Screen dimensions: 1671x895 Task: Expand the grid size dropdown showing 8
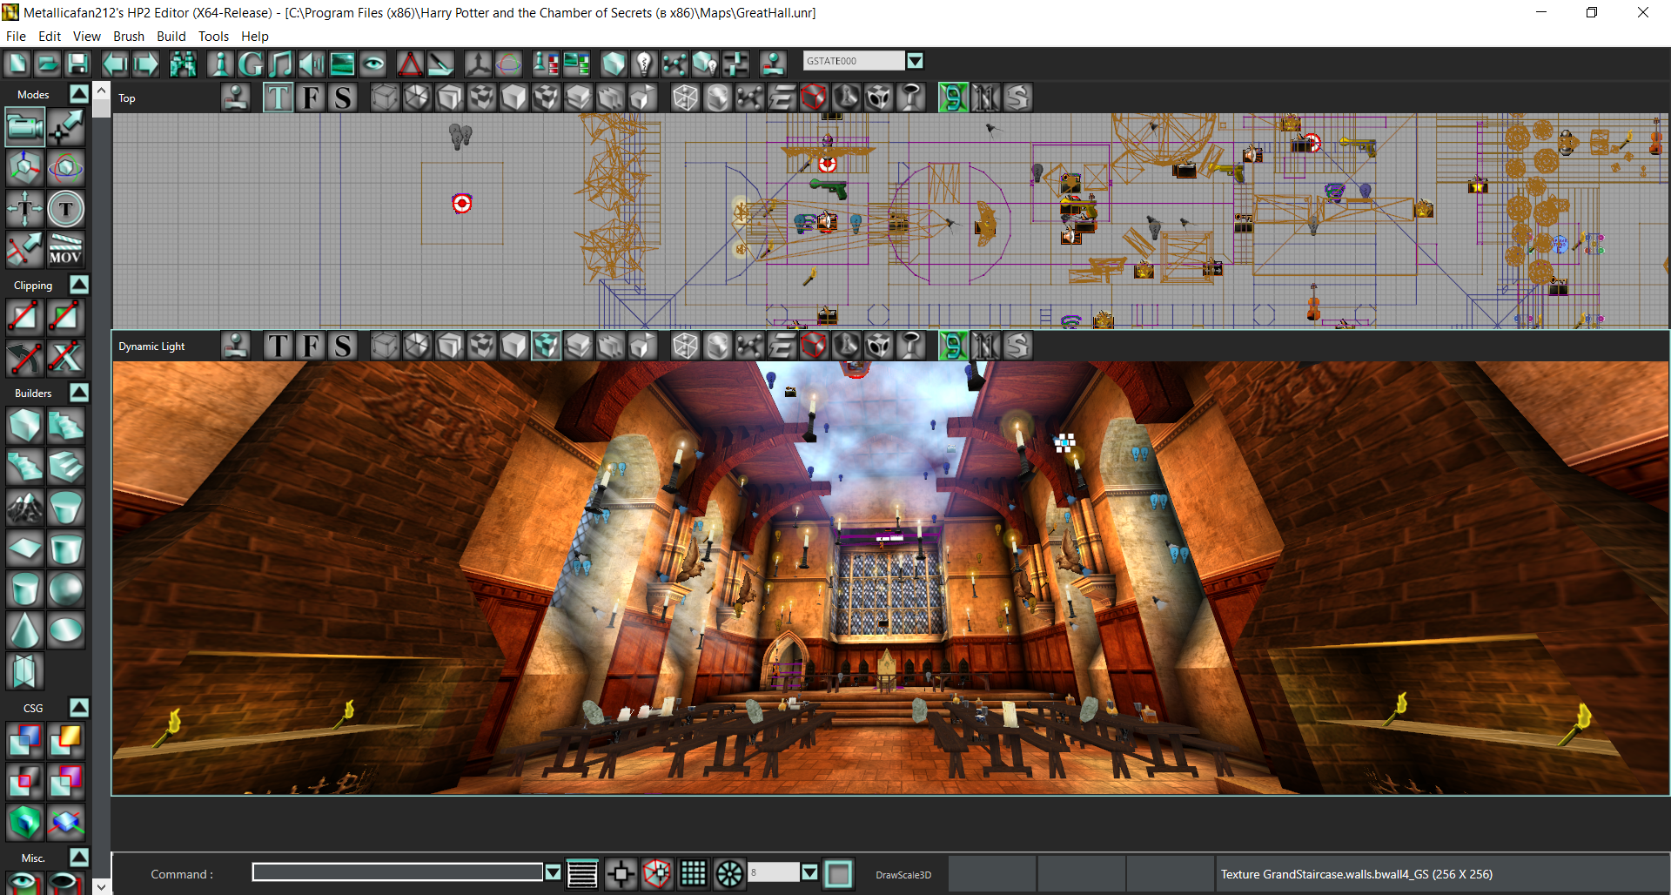click(809, 872)
